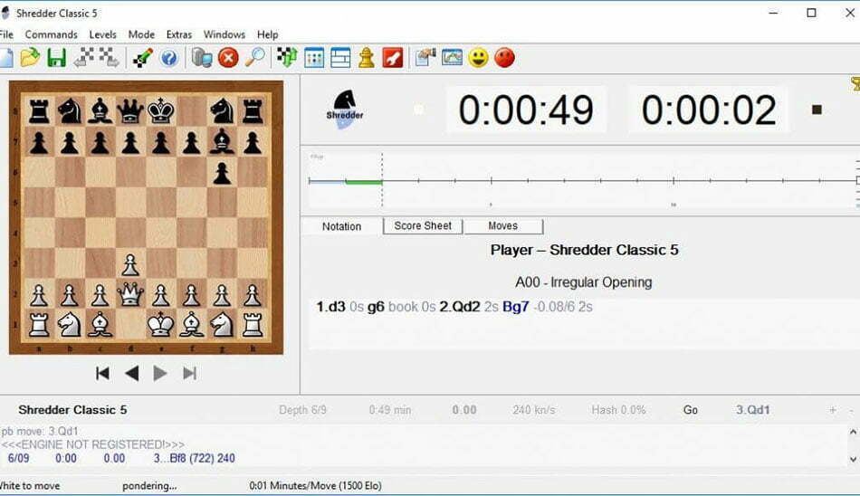The height and width of the screenshot is (496, 860).
Task: Click the blue question mark help icon
Action: pos(169,58)
